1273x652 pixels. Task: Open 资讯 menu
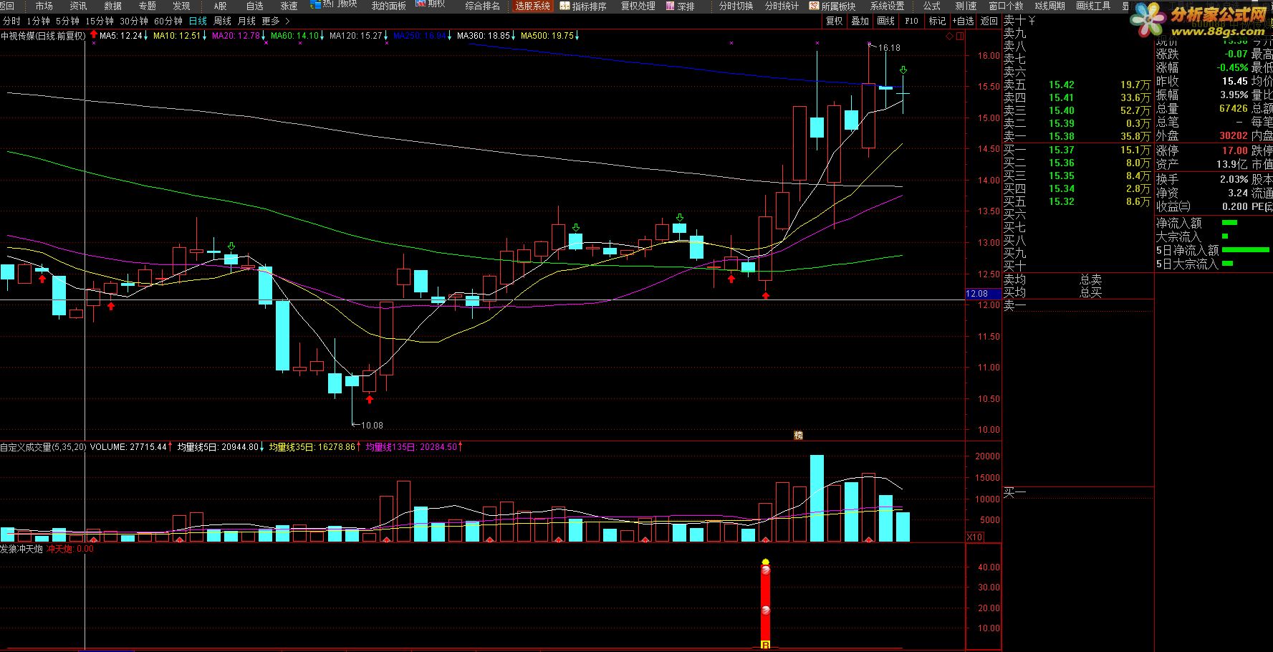pyautogui.click(x=78, y=6)
